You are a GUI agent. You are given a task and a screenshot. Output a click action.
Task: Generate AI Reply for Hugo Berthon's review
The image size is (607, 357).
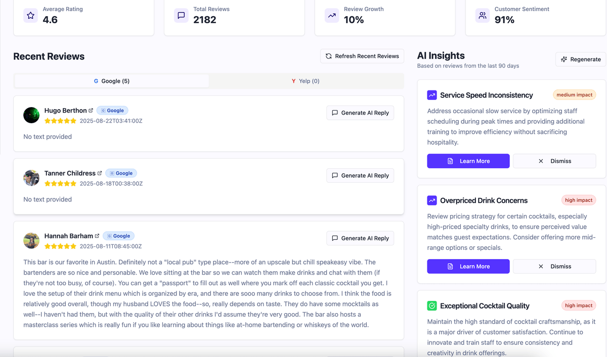tap(360, 113)
